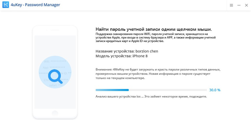Select the device model iPhone 8 text
Viewport: 251px width, 139px height.
pyautogui.click(x=140, y=56)
